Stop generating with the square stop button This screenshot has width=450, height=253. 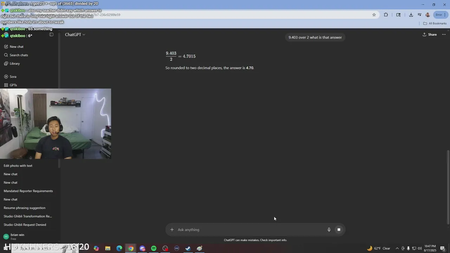[x=339, y=229]
